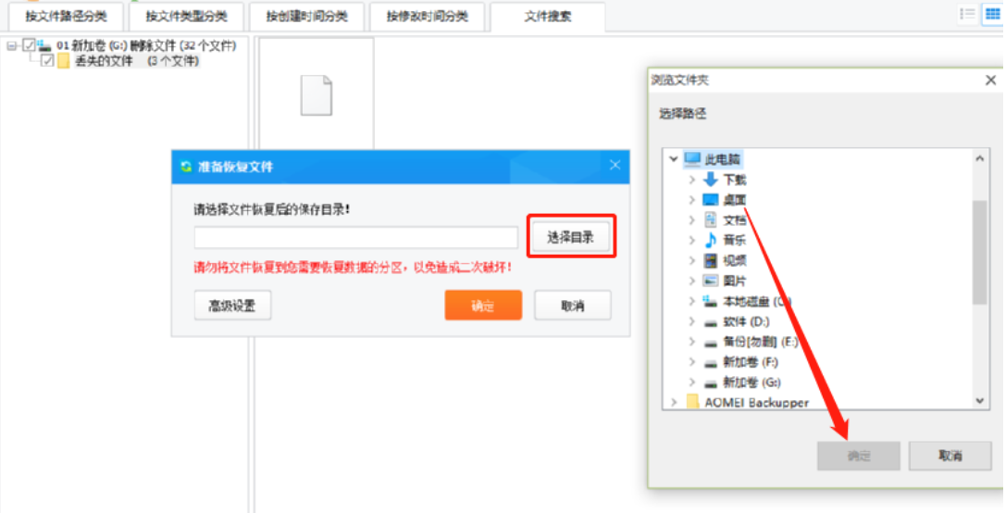Expand the 本地磁盘 (C:) node
The image size is (1006, 513).
pyautogui.click(x=691, y=301)
